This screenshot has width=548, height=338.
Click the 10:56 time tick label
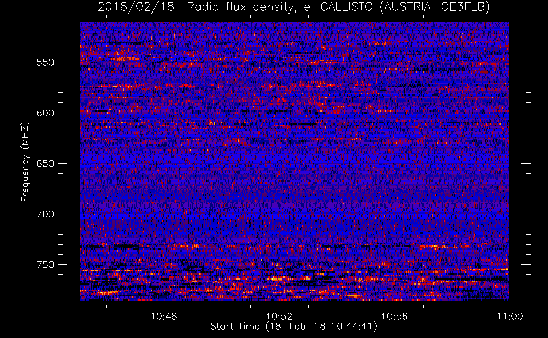[x=394, y=317]
